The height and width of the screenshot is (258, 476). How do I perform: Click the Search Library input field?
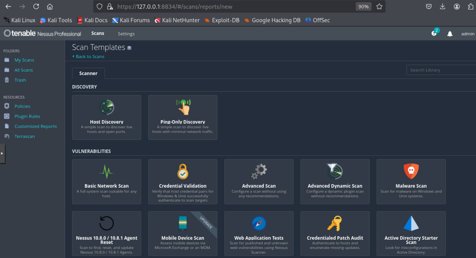[441, 70]
